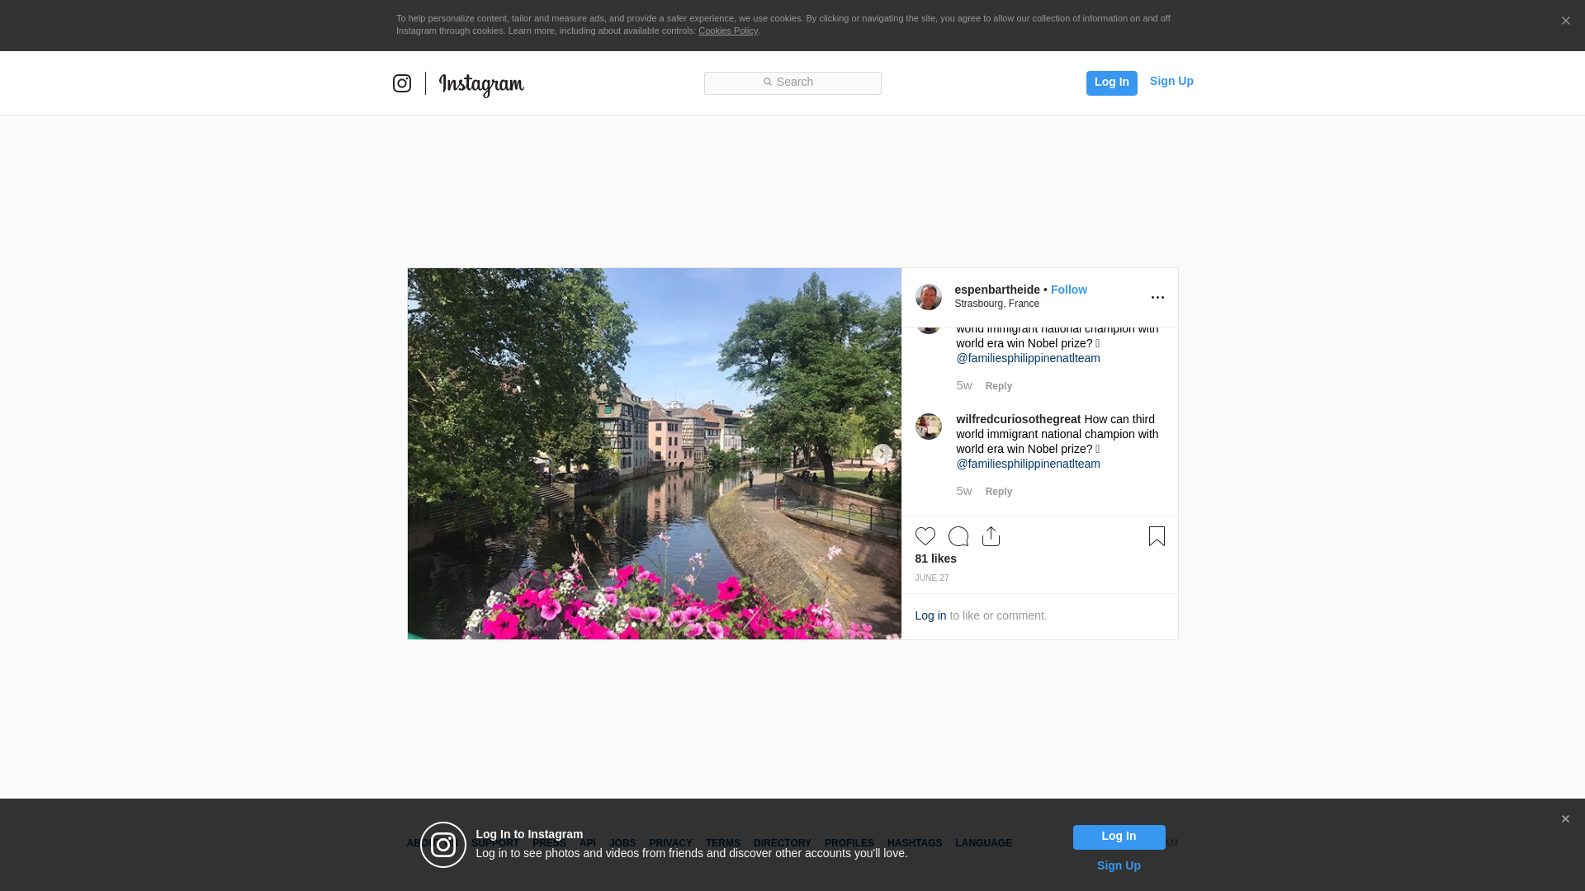This screenshot has width=1585, height=891.
Task: Share the post via share icon
Action: (991, 536)
